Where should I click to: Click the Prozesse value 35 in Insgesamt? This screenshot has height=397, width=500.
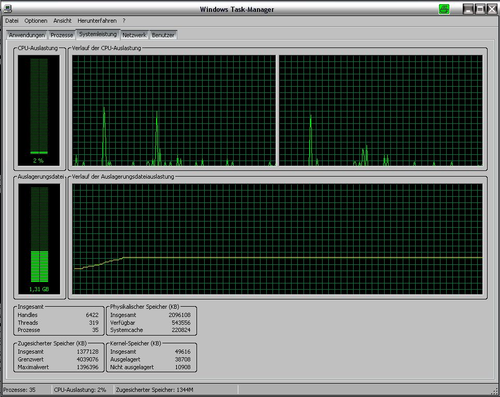(x=95, y=330)
